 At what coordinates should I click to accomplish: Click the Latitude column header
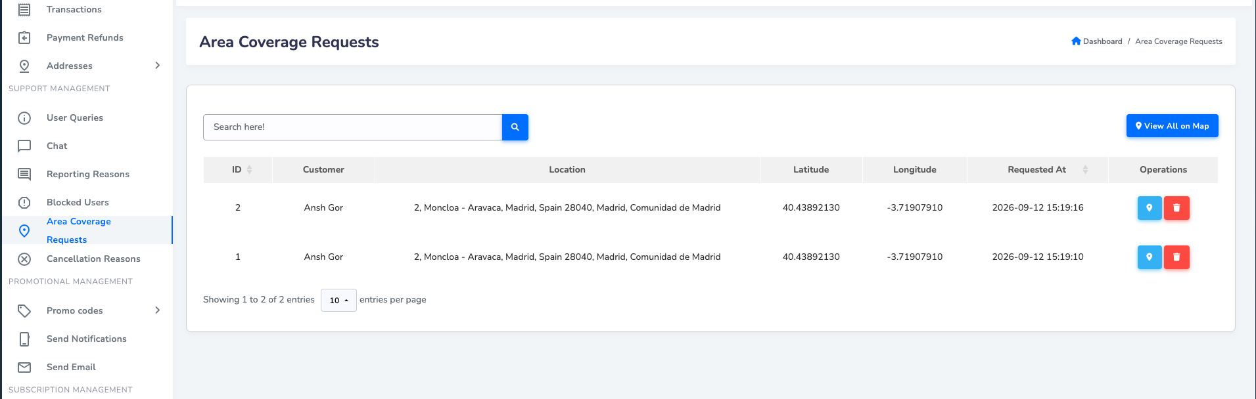(x=811, y=170)
